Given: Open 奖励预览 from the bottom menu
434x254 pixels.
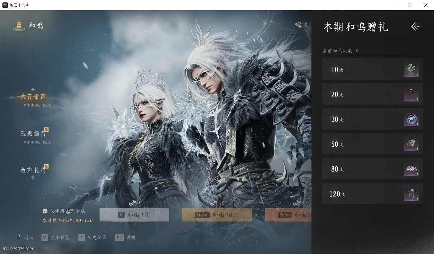Looking at the screenshot, I should 60,237.
